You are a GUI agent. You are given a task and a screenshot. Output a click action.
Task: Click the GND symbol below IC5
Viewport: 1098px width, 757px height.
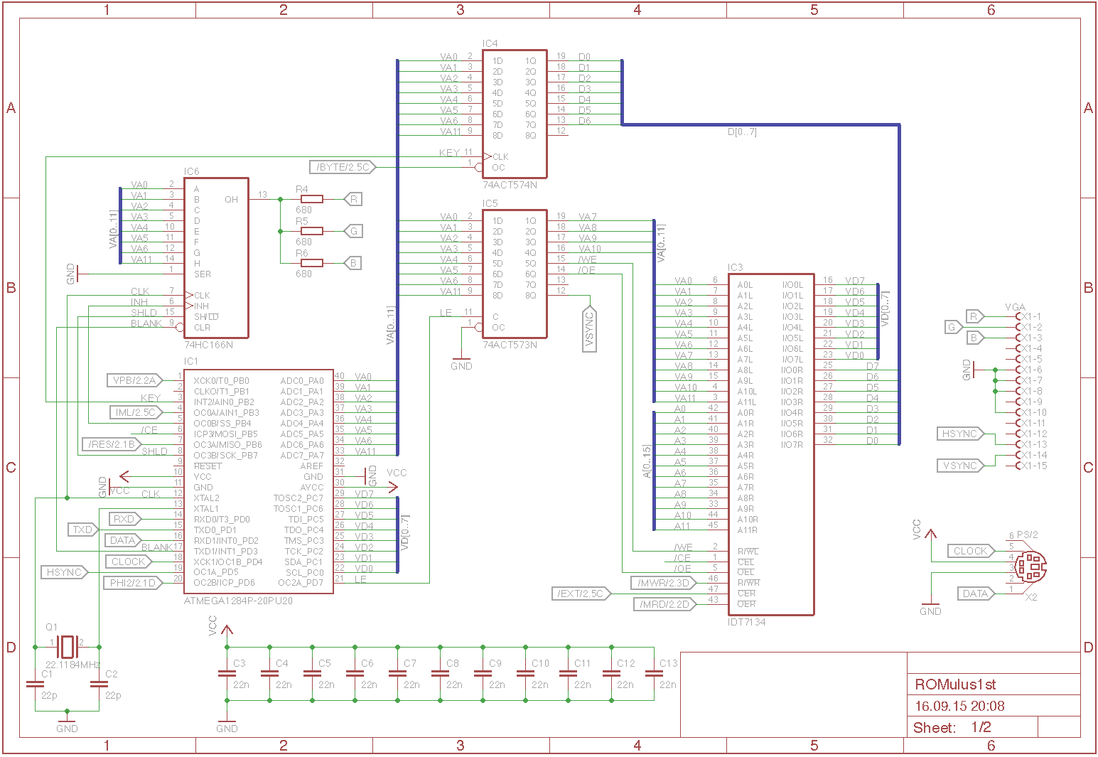pyautogui.click(x=461, y=361)
